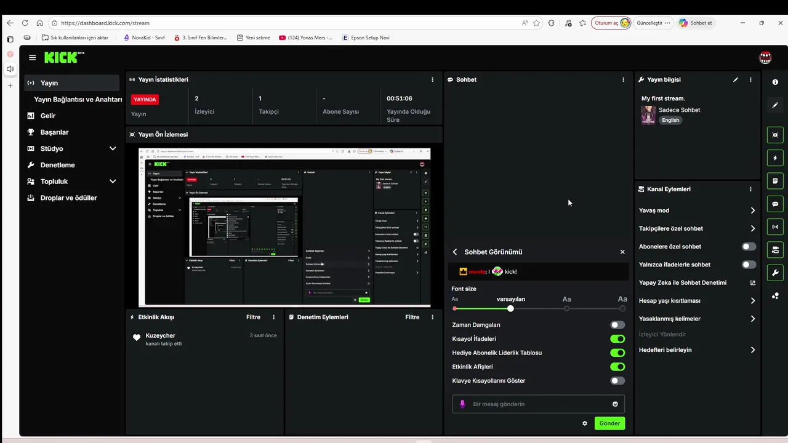Toggle the moderation notes icon in sidebar
The width and height of the screenshot is (788, 443).
(x=775, y=181)
